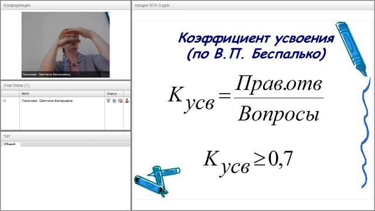Click the blue webcam status icon
Image resolution: width=375 pixels, height=211 pixels.
coord(114,101)
